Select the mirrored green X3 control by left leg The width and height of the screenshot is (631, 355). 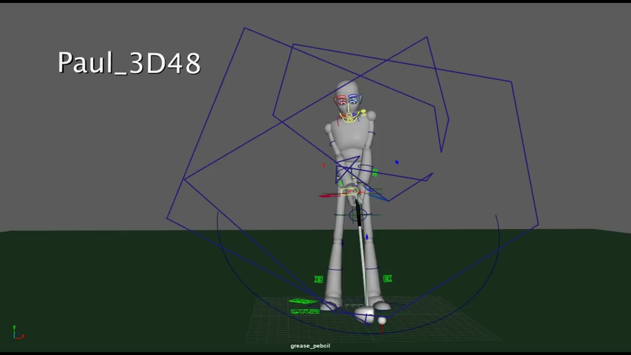coord(318,279)
